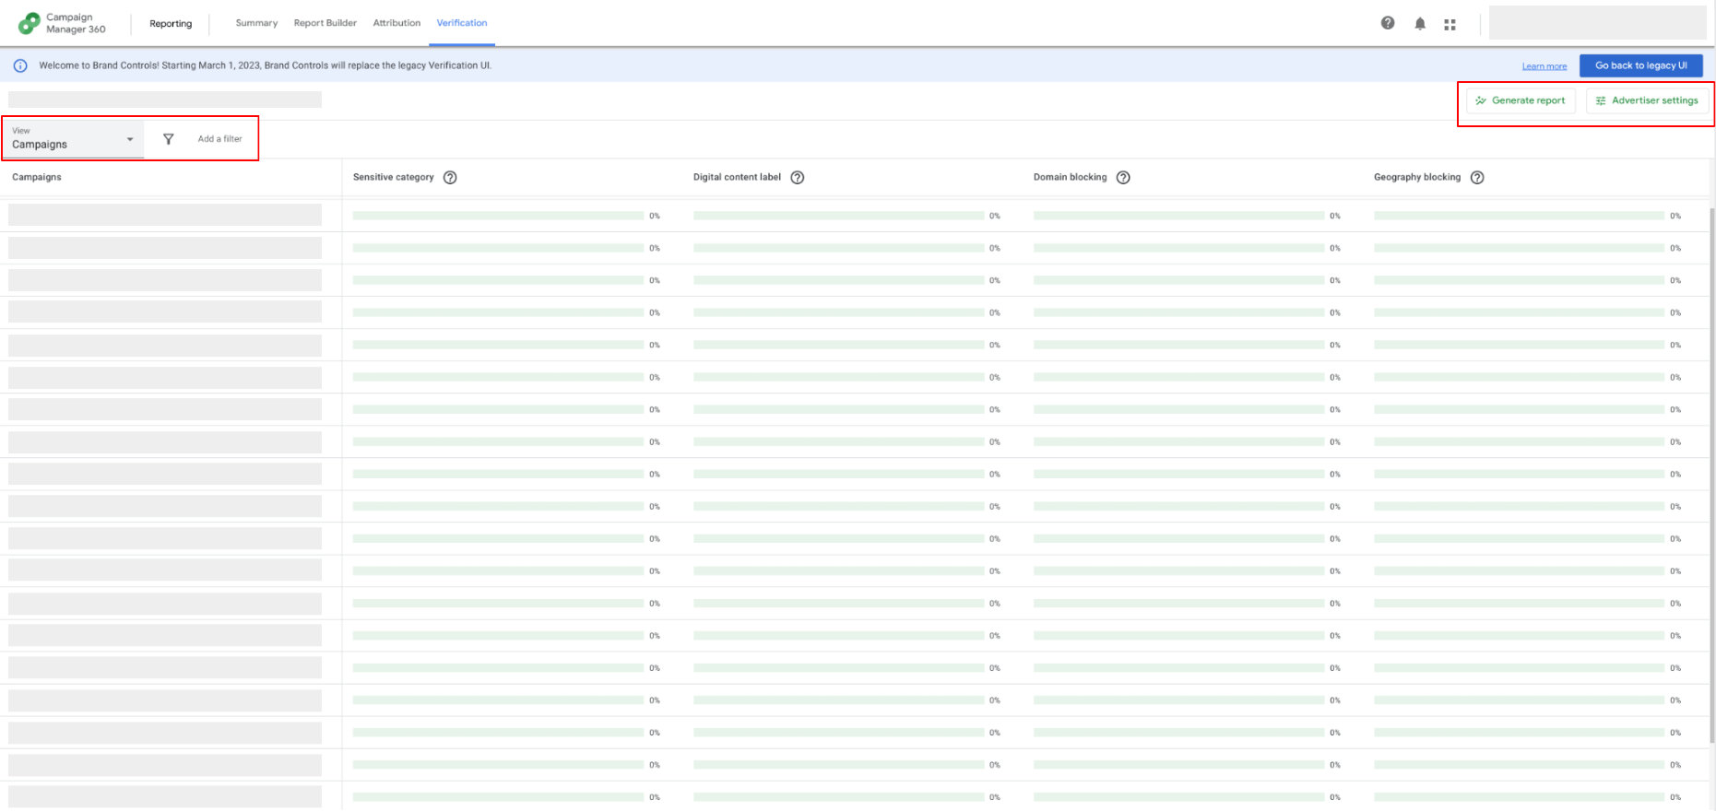Screen dimensions: 1716x811
Task: Open the Google apps grid icon
Action: point(1450,24)
